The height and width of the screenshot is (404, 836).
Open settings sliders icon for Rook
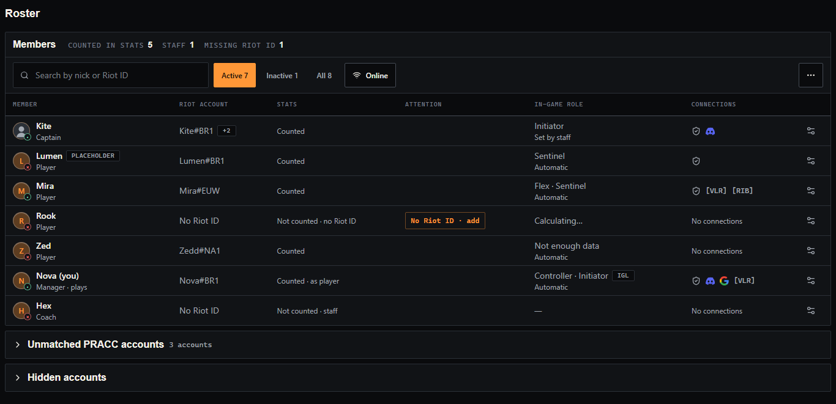pos(811,221)
